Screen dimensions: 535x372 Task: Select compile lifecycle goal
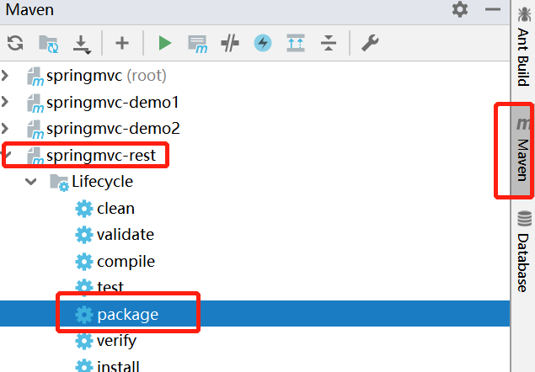[126, 262]
